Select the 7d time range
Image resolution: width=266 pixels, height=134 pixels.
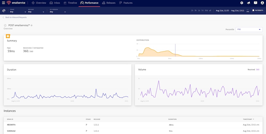202,11
